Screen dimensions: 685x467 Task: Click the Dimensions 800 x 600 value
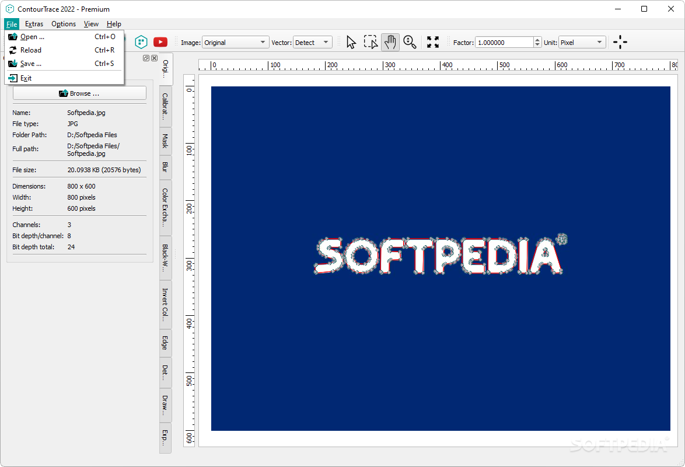[x=81, y=186]
